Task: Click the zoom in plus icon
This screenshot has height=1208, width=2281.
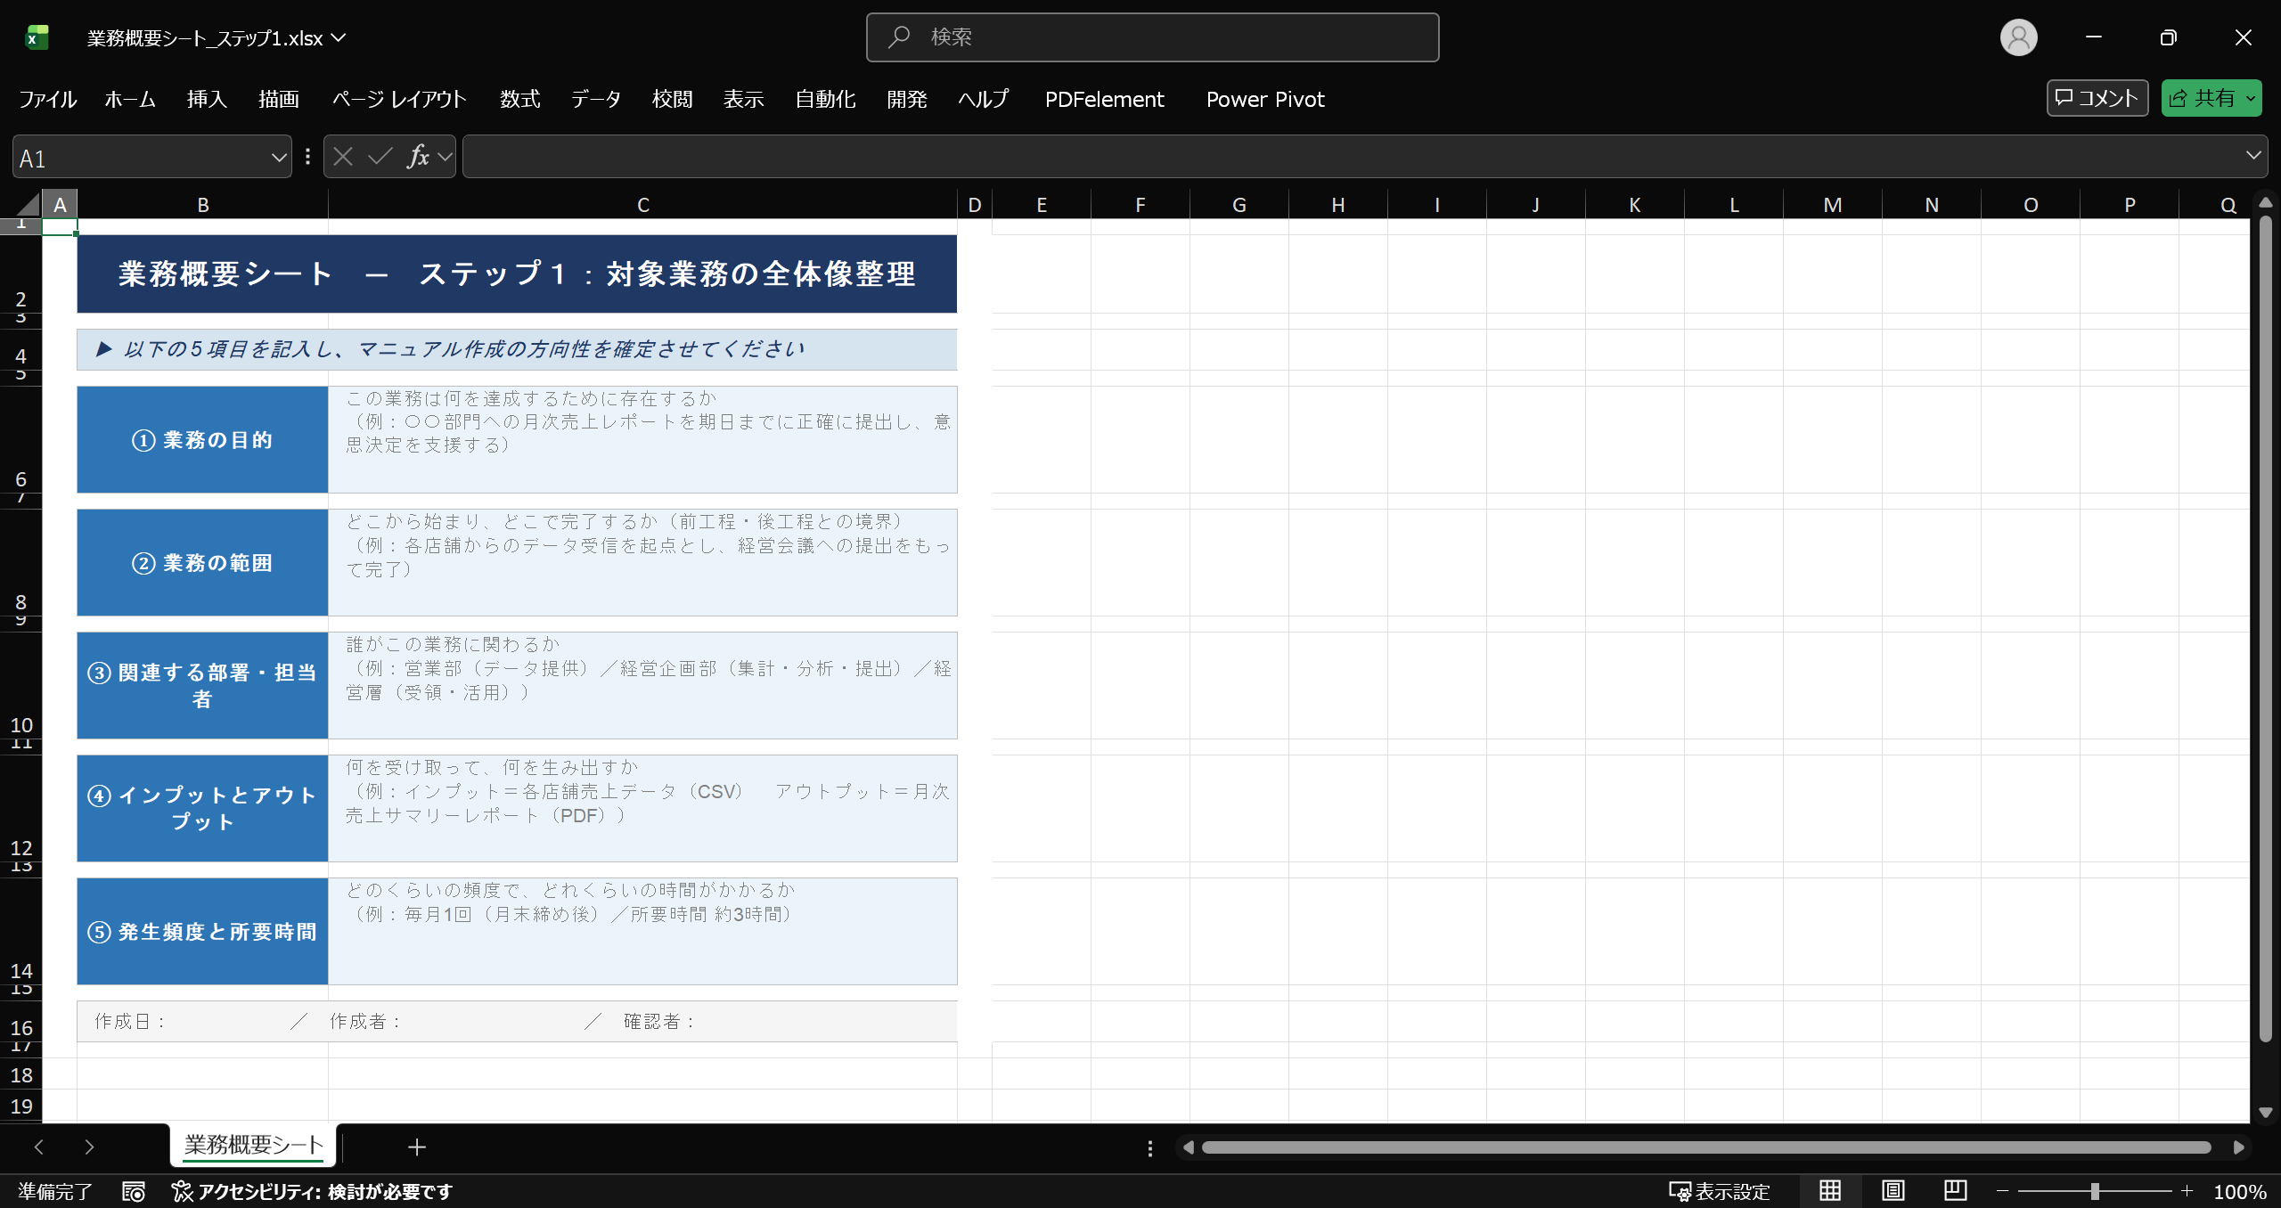Action: (x=2187, y=1191)
